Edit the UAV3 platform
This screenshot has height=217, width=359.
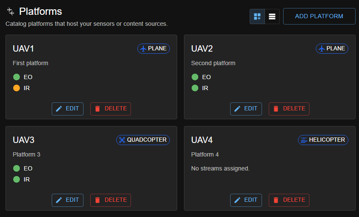tap(67, 200)
